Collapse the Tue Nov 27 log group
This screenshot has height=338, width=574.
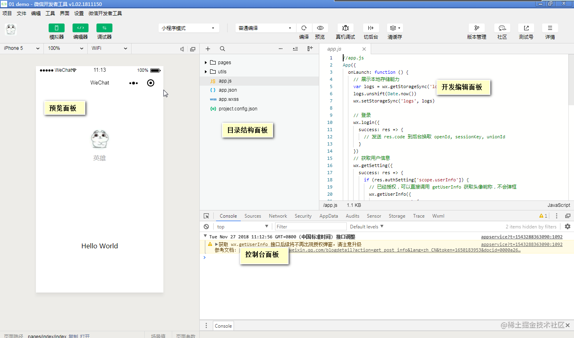tap(205, 236)
